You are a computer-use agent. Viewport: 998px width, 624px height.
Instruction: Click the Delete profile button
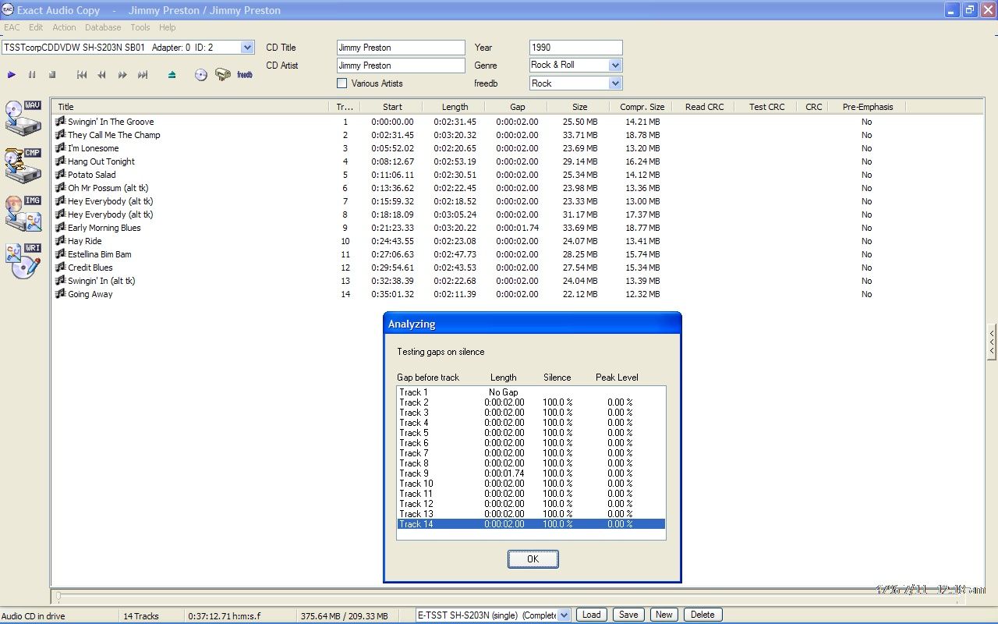pyautogui.click(x=702, y=615)
